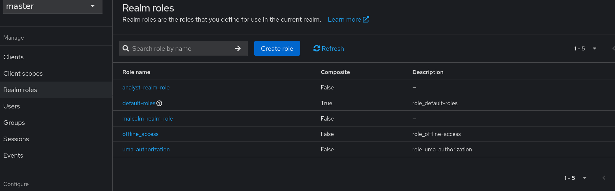Click the magnifier icon in search field
This screenshot has width=615, height=191.
click(x=125, y=48)
